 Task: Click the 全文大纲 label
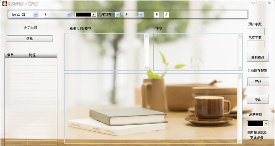[x=30, y=28]
